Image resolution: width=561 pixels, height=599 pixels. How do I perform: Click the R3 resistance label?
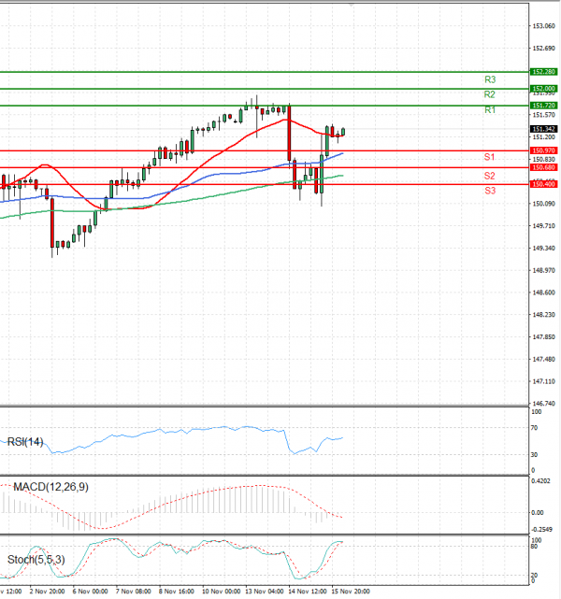pyautogui.click(x=489, y=79)
